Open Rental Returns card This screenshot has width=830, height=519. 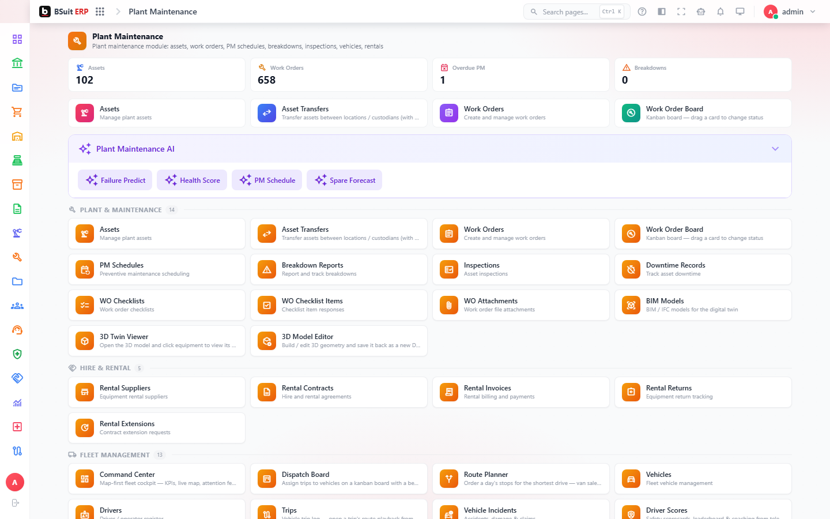703,392
